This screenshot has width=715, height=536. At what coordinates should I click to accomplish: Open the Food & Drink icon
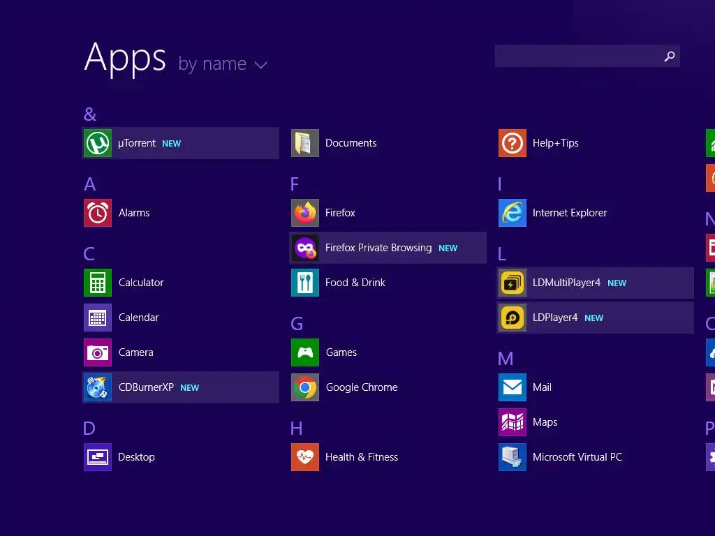point(305,283)
